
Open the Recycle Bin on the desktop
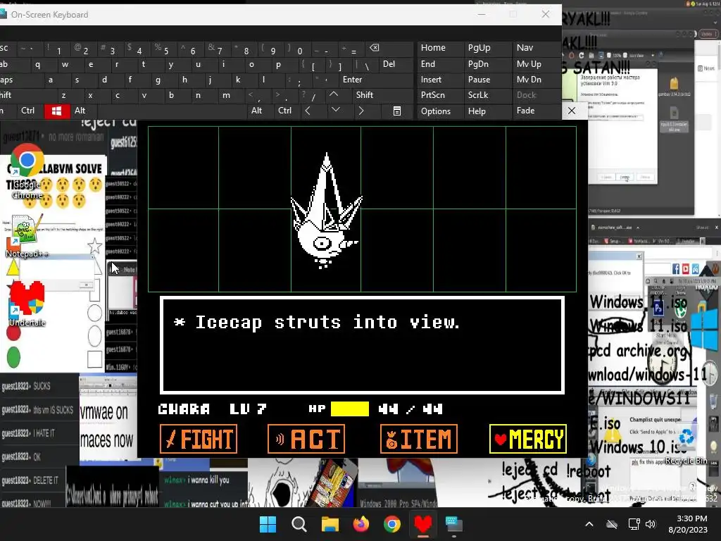[686, 444]
